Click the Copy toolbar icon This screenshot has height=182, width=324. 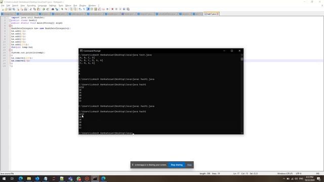[x=34, y=9]
